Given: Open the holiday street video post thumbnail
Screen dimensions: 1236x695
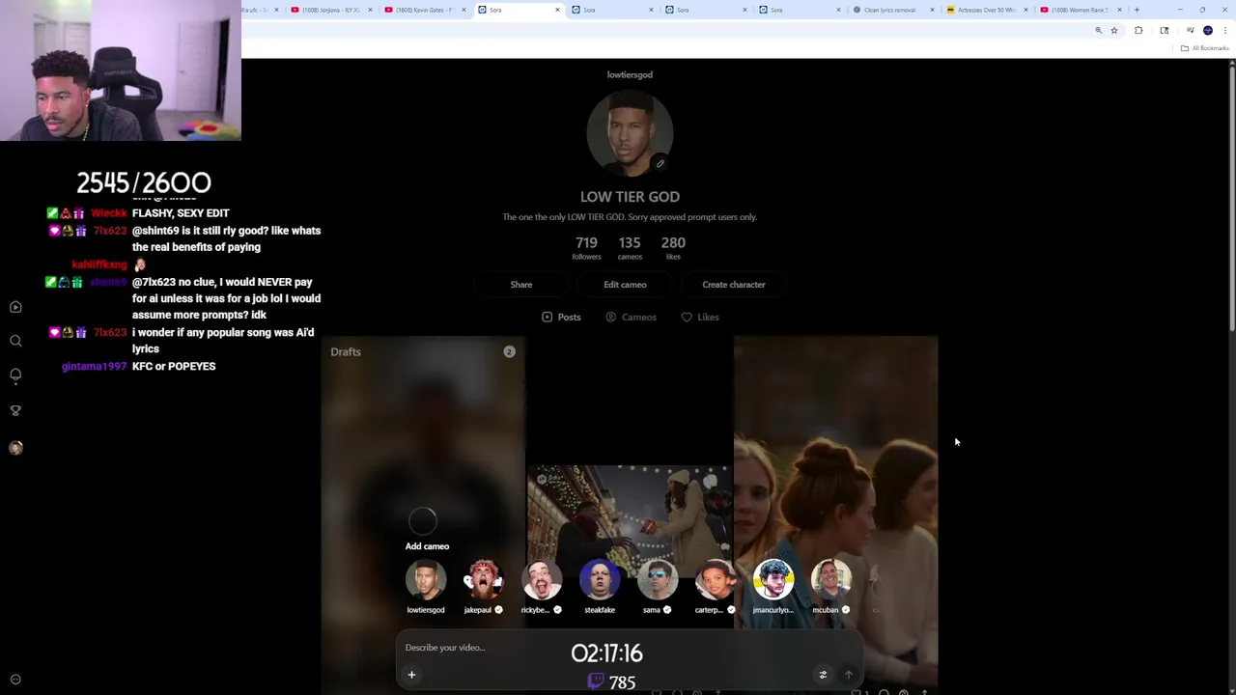Looking at the screenshot, I should click(x=630, y=521).
